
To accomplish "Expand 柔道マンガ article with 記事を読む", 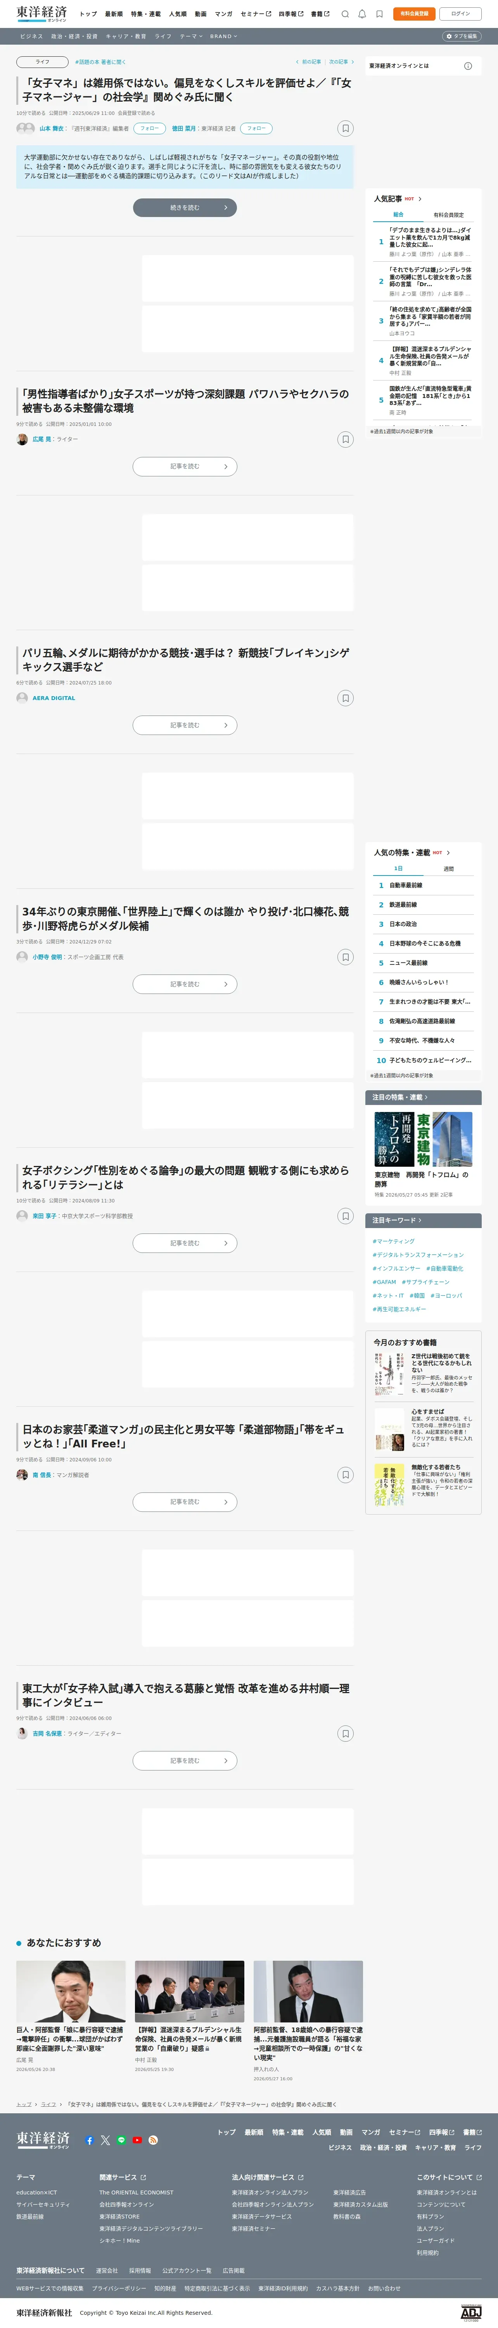I will (x=185, y=1502).
